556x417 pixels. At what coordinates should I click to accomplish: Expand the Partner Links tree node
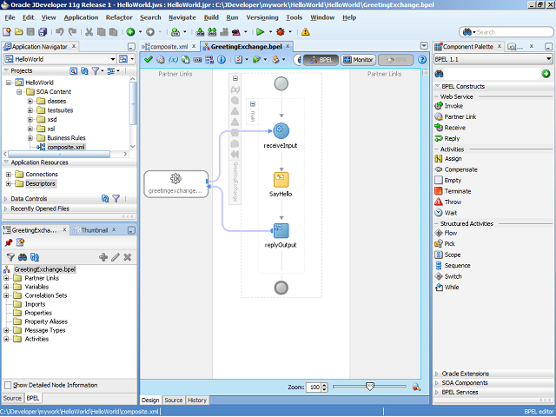coord(7,278)
